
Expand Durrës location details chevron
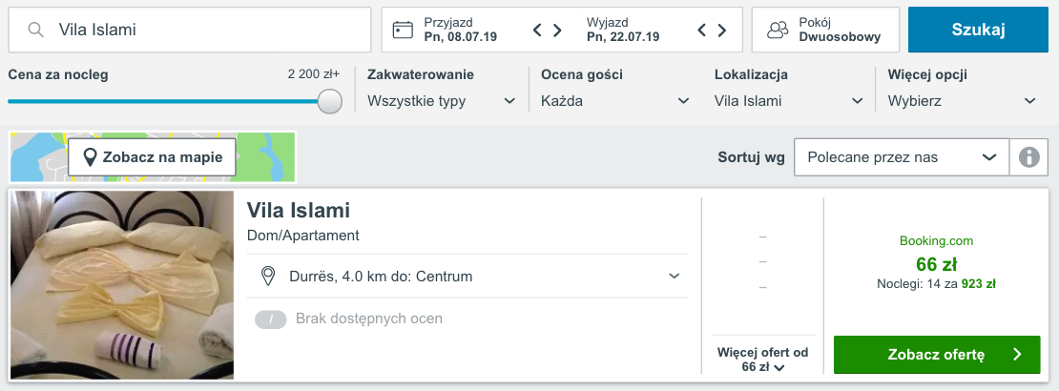(674, 277)
